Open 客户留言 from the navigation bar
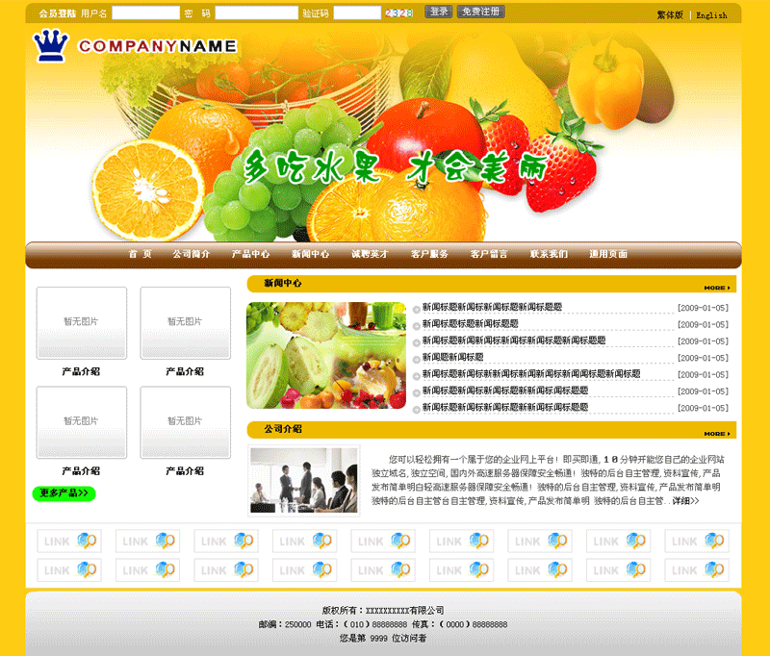Image resolution: width=770 pixels, height=656 pixels. pyautogui.click(x=489, y=254)
